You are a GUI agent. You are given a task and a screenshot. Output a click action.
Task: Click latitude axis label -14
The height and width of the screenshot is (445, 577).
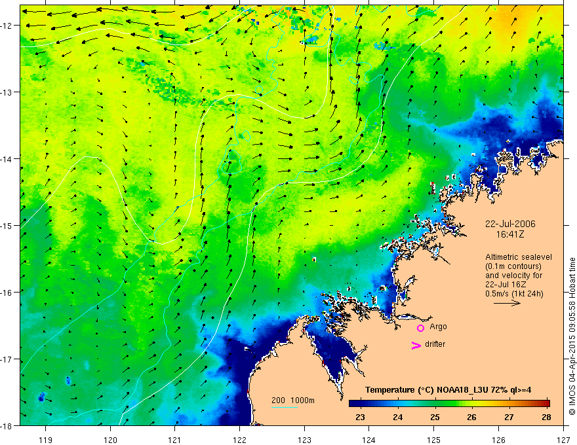coord(7,159)
